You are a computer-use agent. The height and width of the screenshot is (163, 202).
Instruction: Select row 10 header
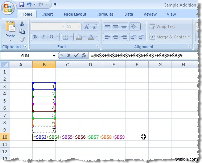[x=5, y=137]
